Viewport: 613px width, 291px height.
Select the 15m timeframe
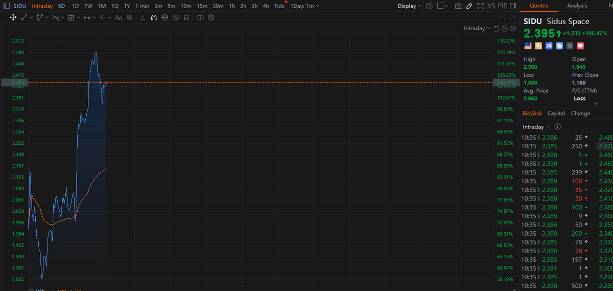click(x=202, y=6)
